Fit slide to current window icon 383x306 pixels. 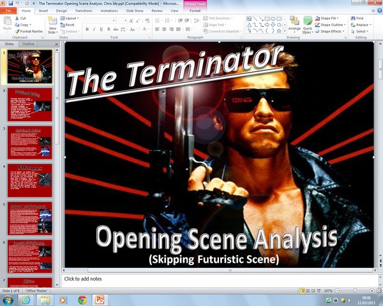pyautogui.click(x=379, y=291)
